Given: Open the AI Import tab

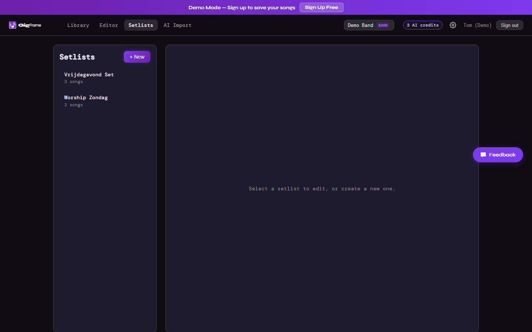Looking at the screenshot, I should 177,25.
